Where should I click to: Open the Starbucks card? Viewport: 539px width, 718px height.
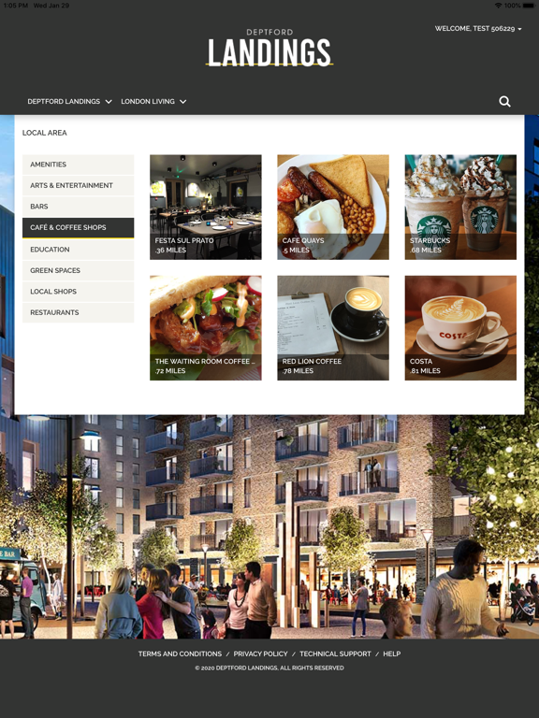point(460,207)
